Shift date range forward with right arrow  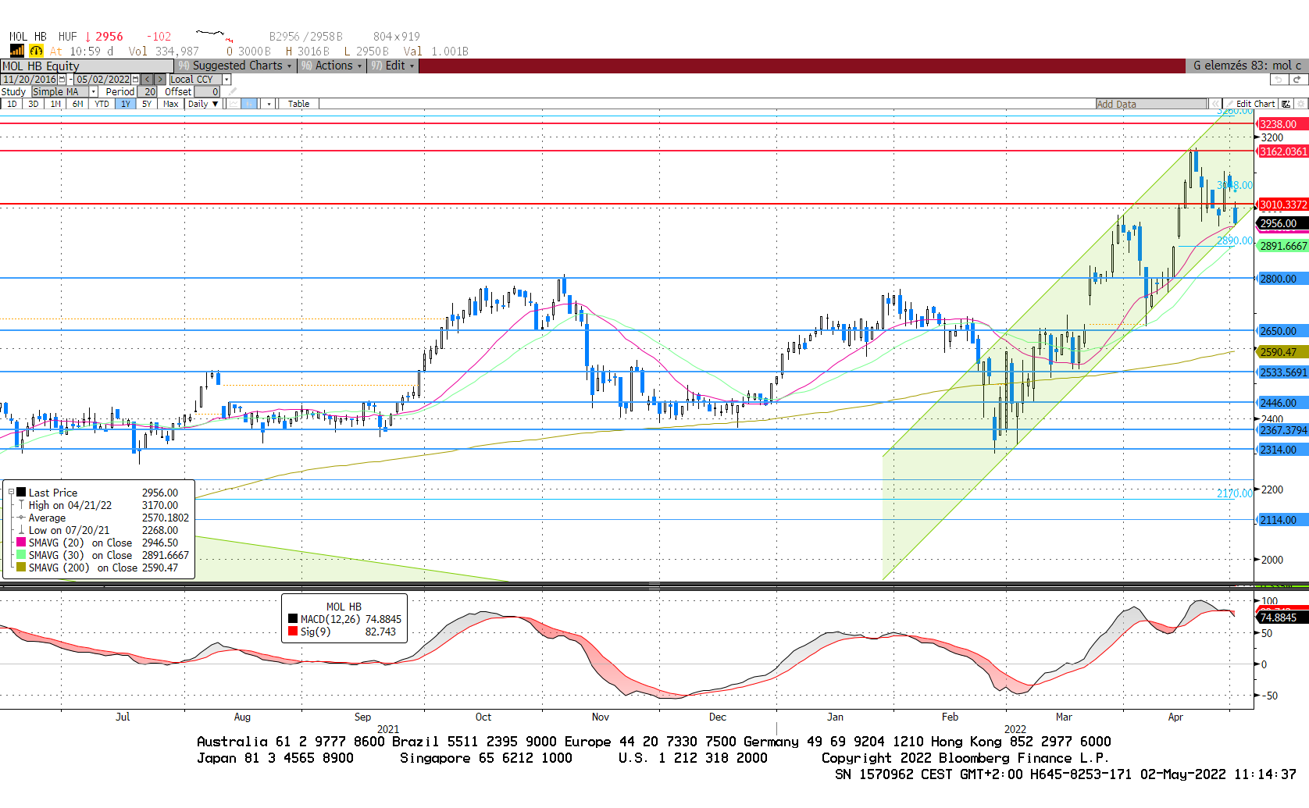coord(160,79)
